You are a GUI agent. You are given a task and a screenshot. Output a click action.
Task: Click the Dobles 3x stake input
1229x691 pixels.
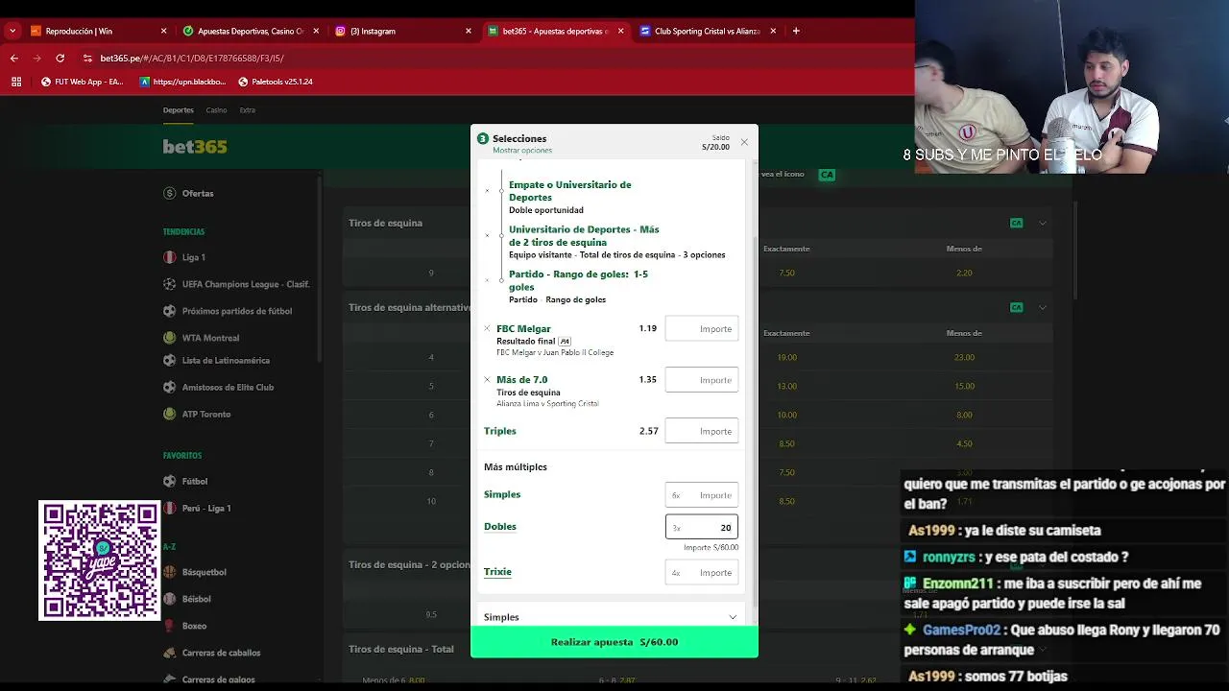[x=702, y=527]
